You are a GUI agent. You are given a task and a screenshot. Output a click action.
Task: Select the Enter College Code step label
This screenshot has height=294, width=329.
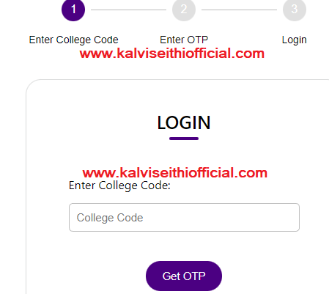73,40
